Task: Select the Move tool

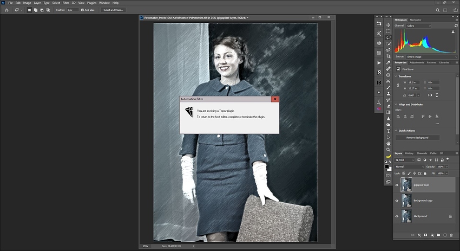Action: (x=389, y=25)
